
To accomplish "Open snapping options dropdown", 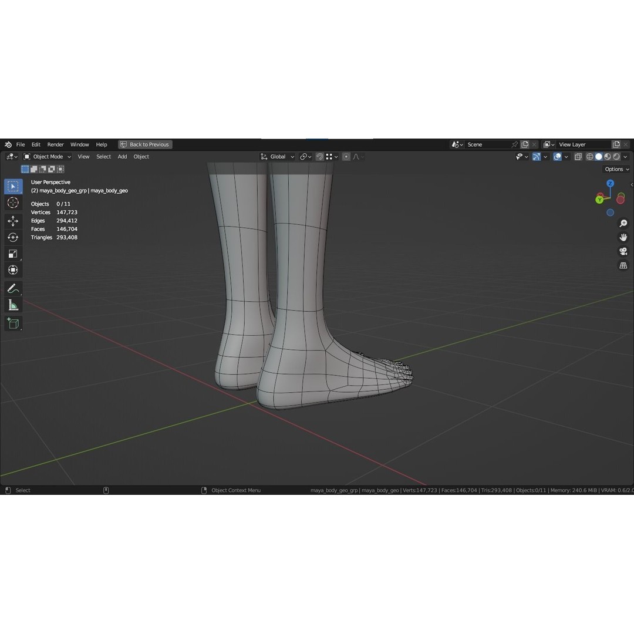I will [x=332, y=157].
